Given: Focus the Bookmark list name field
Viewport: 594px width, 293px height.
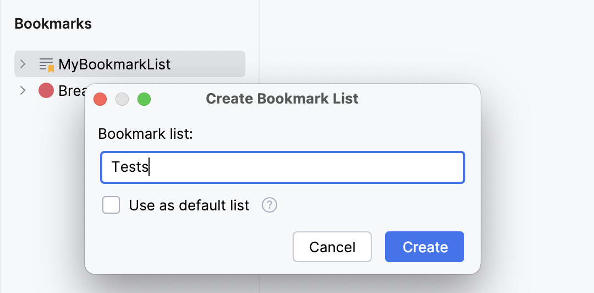Looking at the screenshot, I should pyautogui.click(x=283, y=167).
